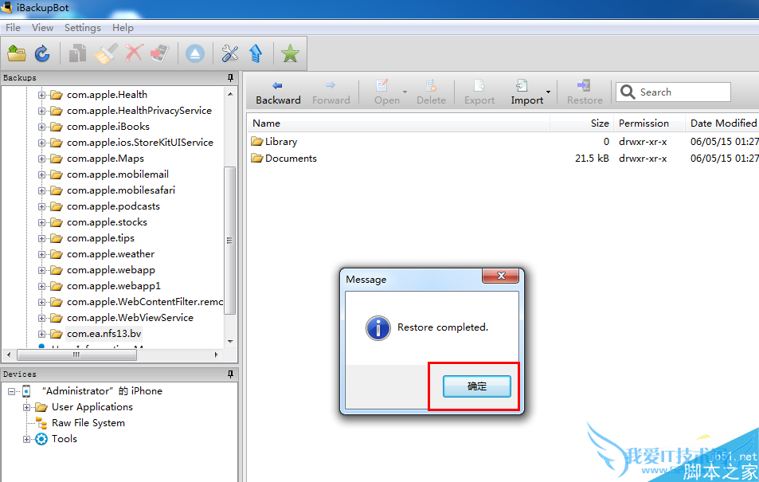Click the magnifier icon in Search box
The image size is (759, 482).
[x=628, y=92]
